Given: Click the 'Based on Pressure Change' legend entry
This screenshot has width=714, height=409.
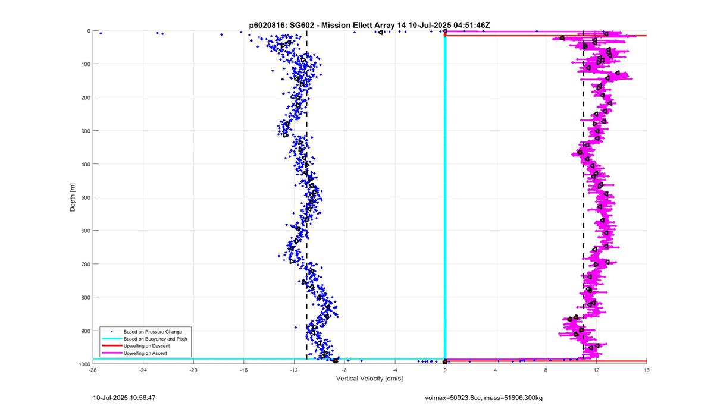Looking at the screenshot, I should tap(153, 331).
